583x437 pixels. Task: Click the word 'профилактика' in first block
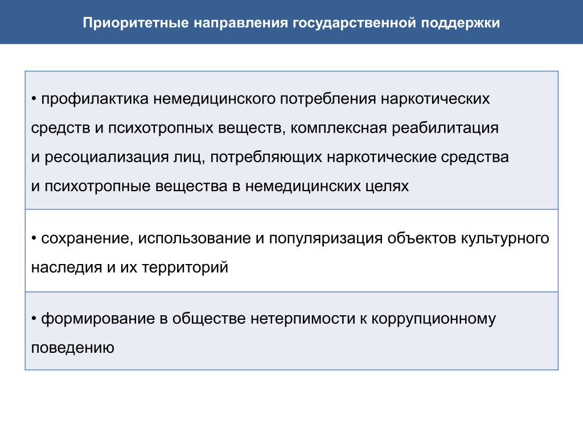click(x=95, y=99)
